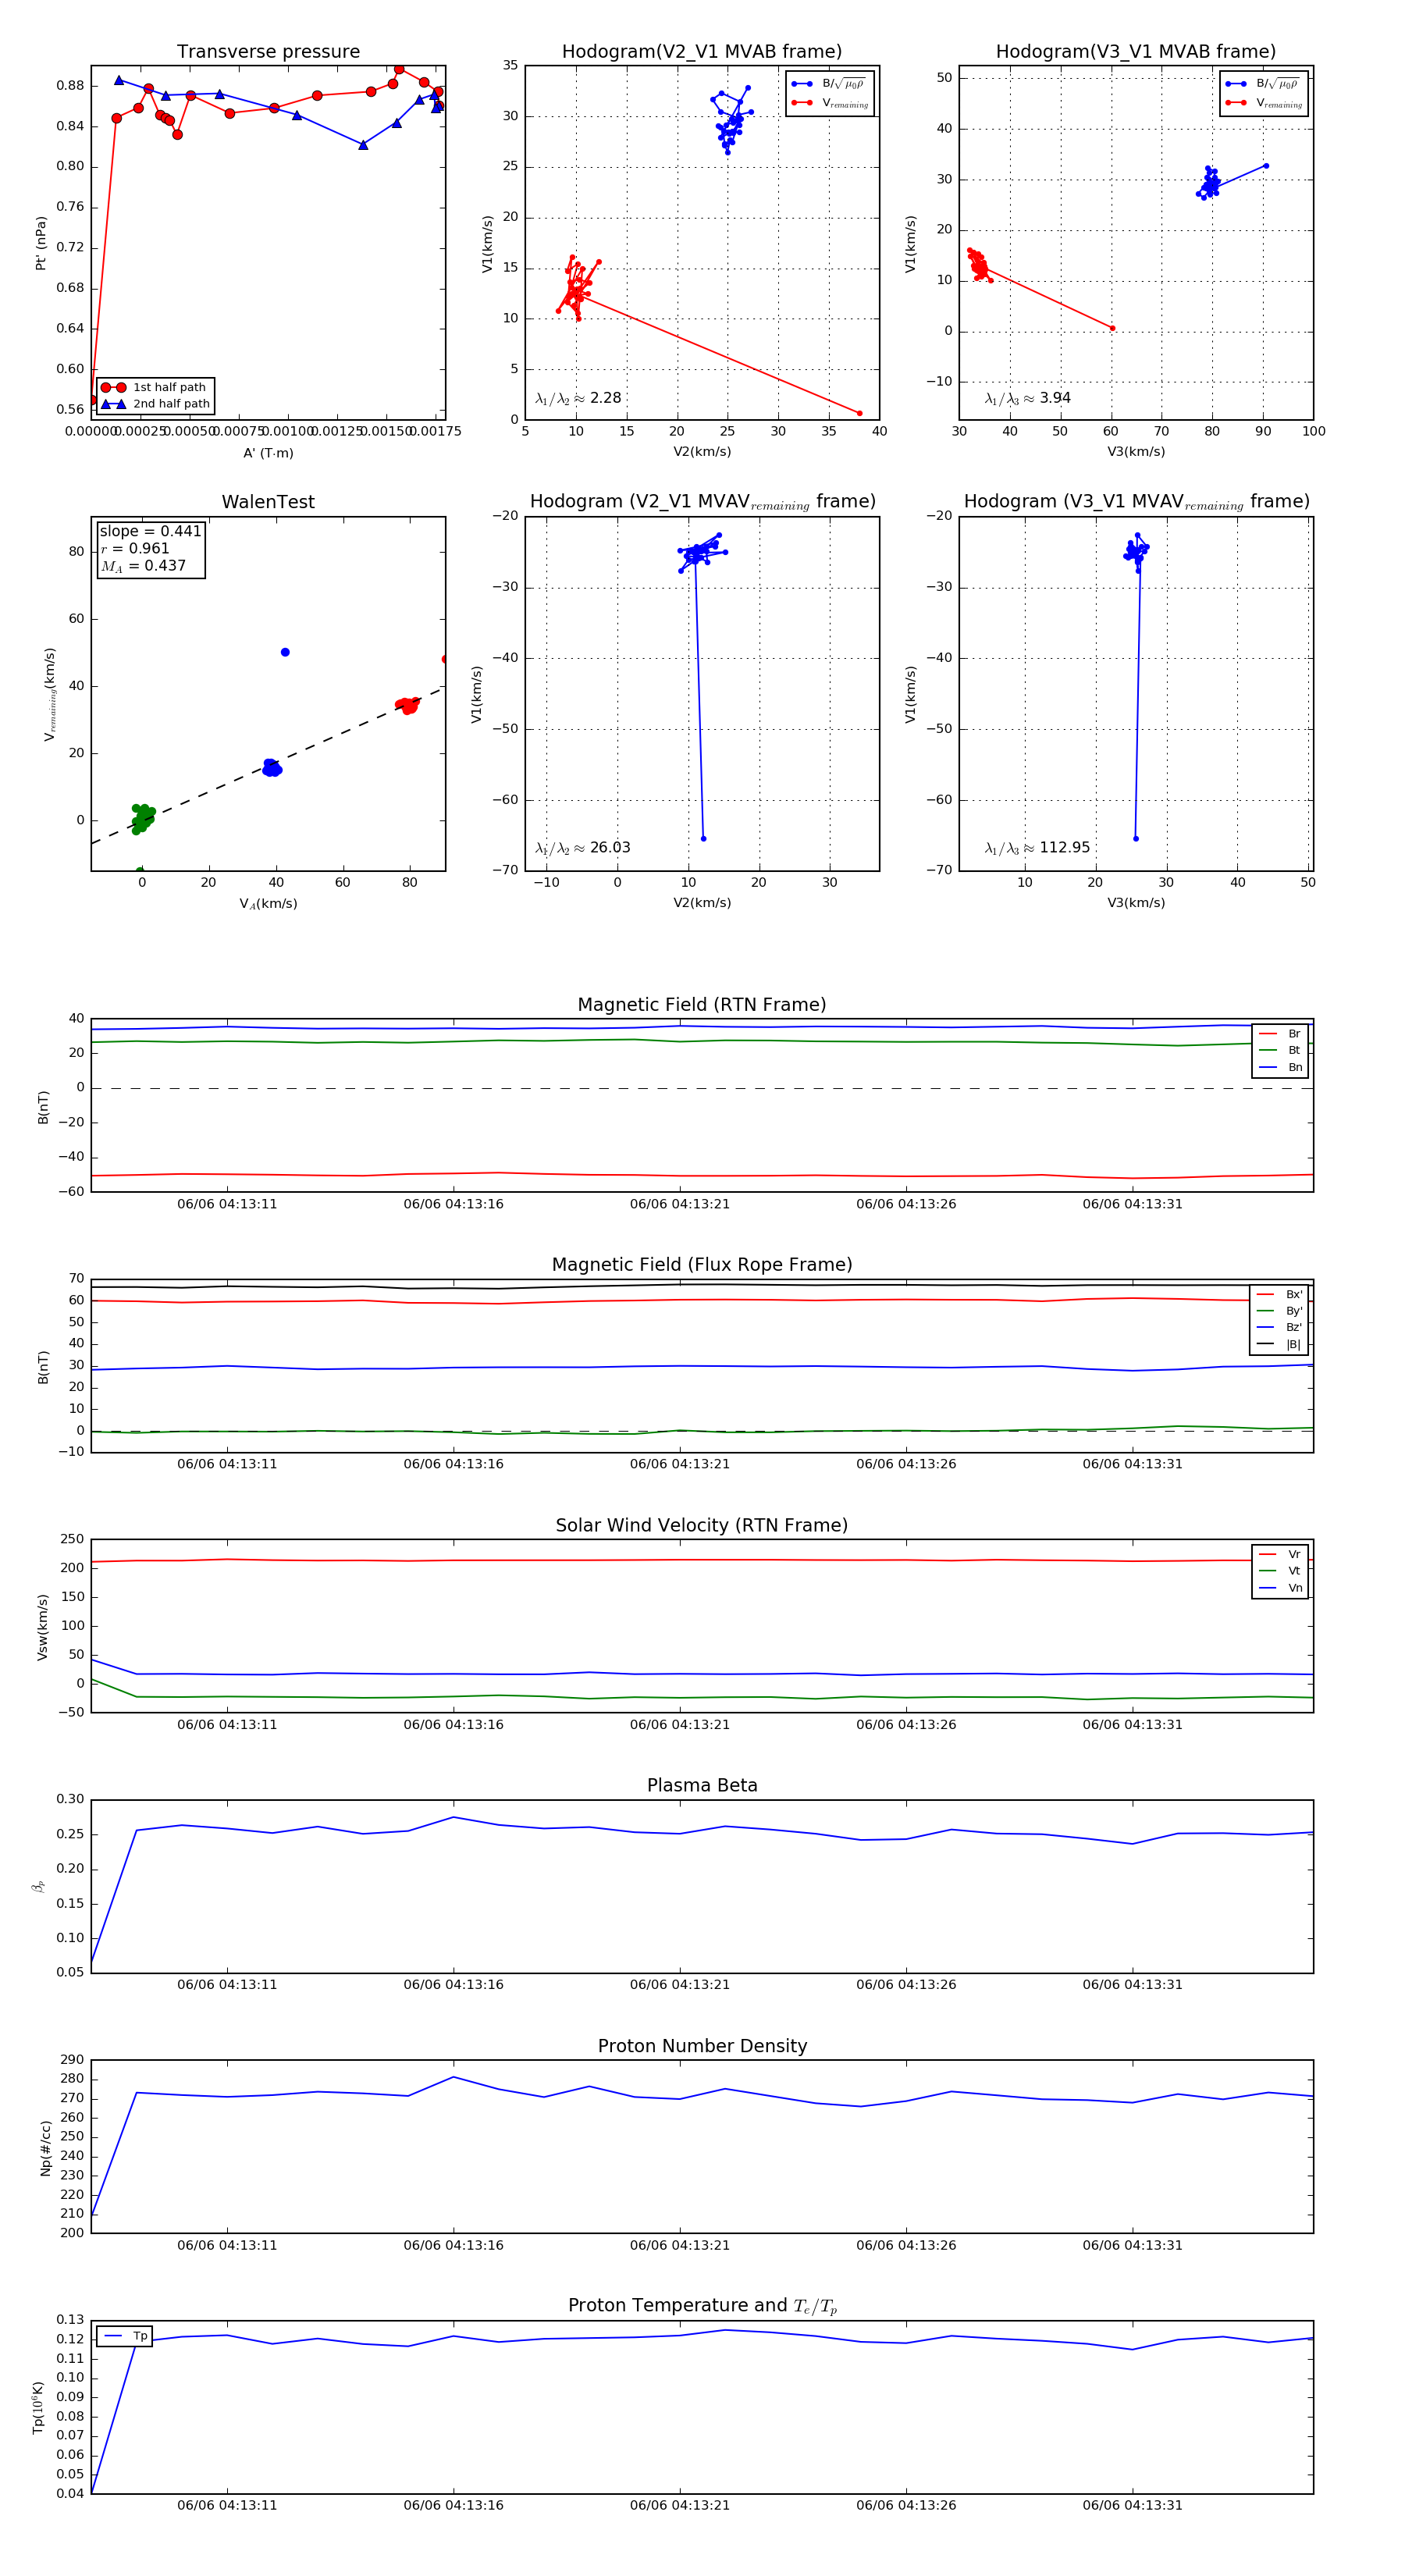Click tick label '06/06 04:13:31' under Proton Number Density panel

click(1132, 2245)
